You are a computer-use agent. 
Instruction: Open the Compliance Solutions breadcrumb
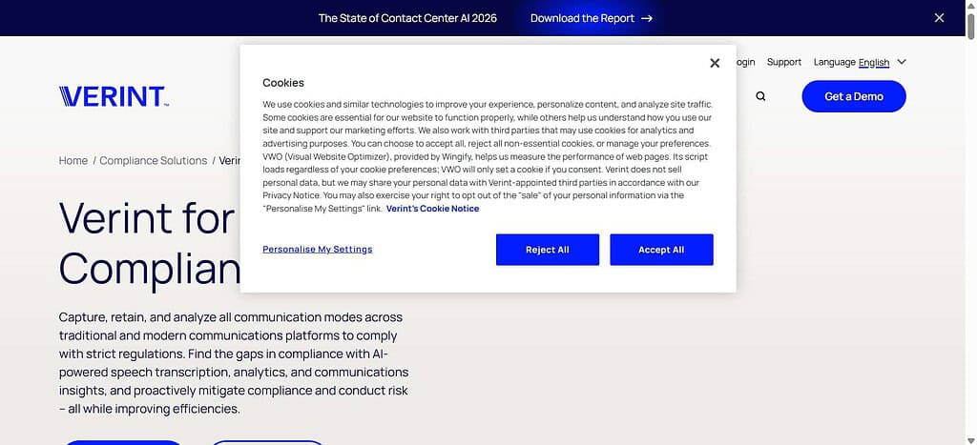point(154,161)
